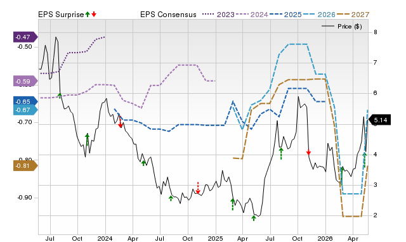Toggle the 2024 EPS consensus legend entry
406x242 pixels.
tap(252, 15)
